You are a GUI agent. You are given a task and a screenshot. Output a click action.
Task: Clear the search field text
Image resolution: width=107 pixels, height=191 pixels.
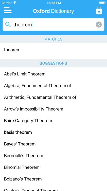99,24
